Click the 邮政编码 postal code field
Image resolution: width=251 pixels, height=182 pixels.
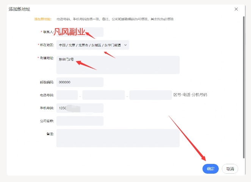point(80,82)
